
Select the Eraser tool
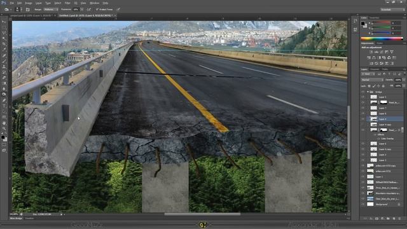click(x=4, y=78)
